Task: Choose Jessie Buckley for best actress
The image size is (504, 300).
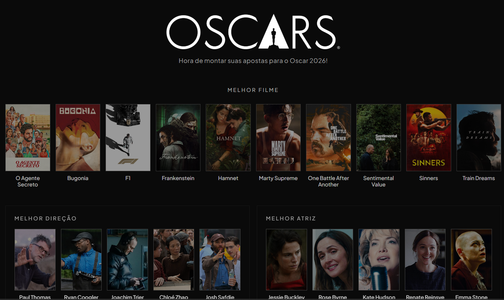Action: 287,260
